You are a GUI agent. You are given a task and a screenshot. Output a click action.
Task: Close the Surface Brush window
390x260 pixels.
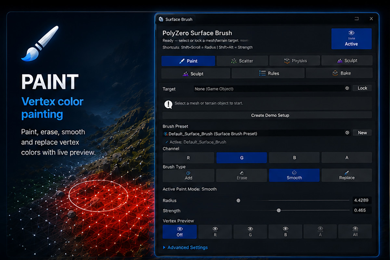[x=371, y=19]
